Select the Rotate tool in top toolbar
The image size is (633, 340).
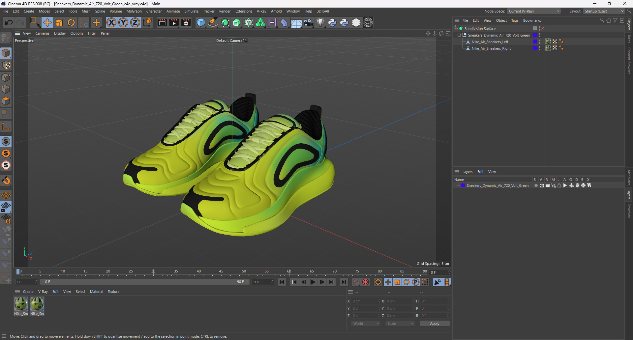[x=71, y=22]
